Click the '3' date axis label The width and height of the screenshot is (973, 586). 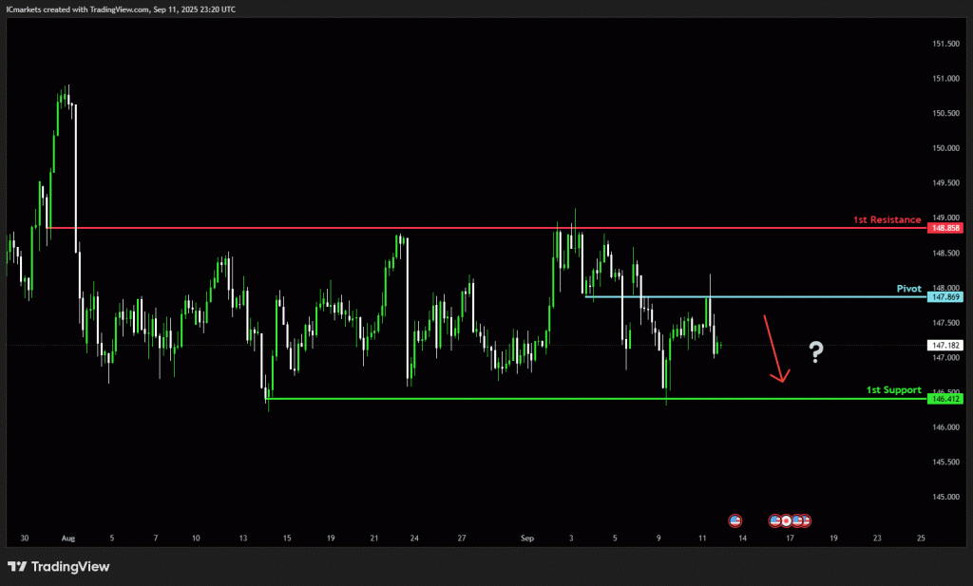pos(571,539)
